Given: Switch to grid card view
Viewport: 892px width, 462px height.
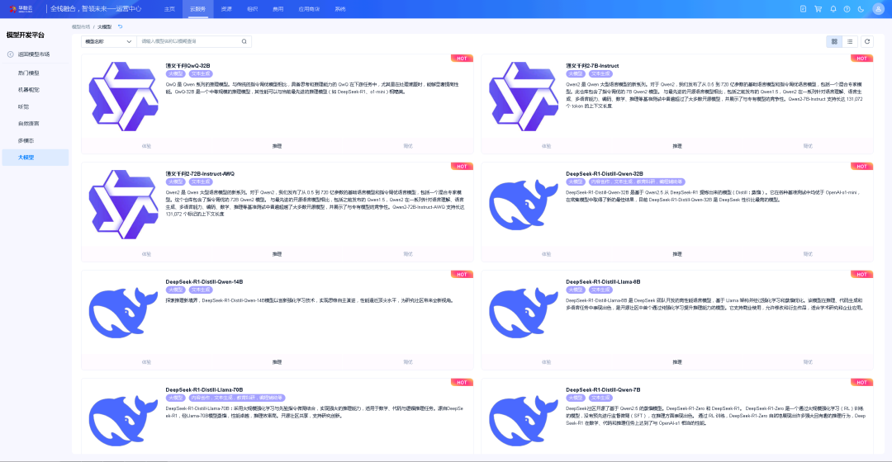Looking at the screenshot, I should [834, 41].
